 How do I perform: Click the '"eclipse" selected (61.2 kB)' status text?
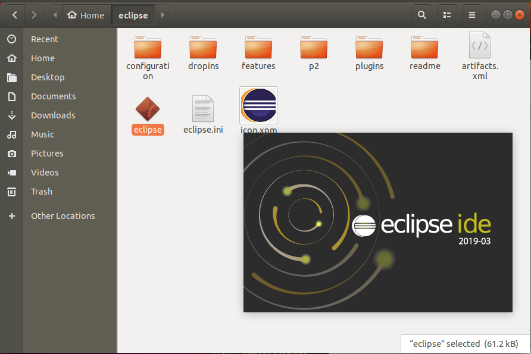tap(464, 344)
